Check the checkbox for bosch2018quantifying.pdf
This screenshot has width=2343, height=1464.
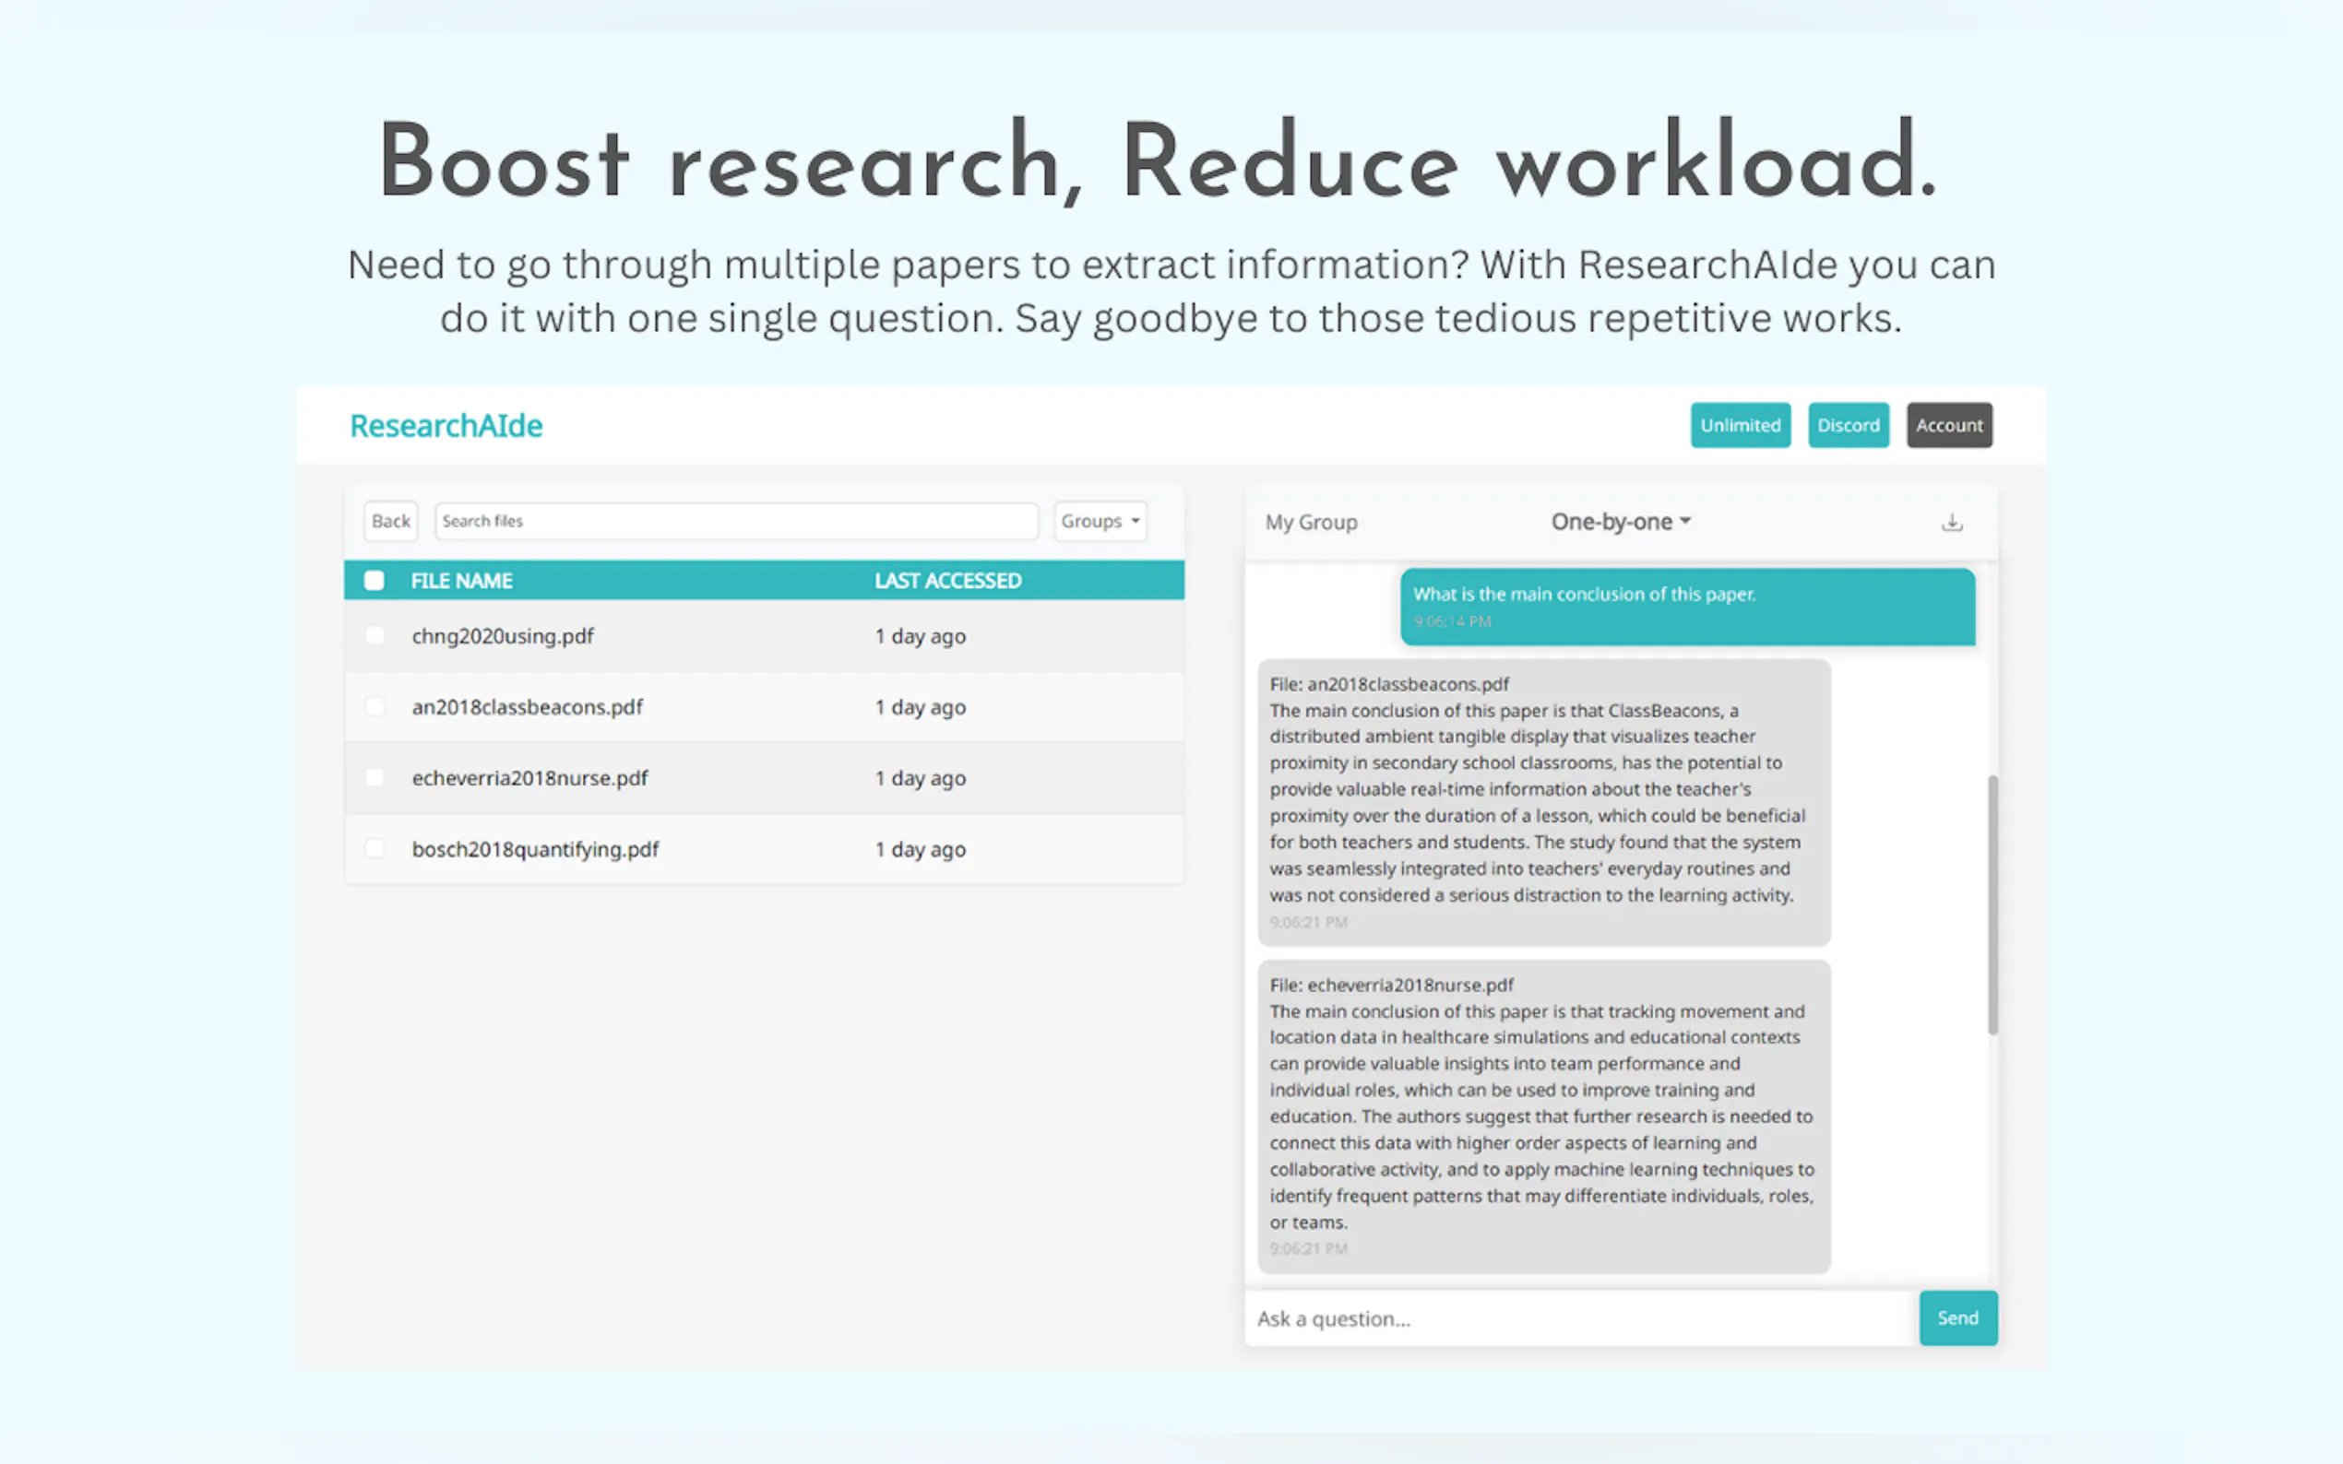(x=374, y=848)
